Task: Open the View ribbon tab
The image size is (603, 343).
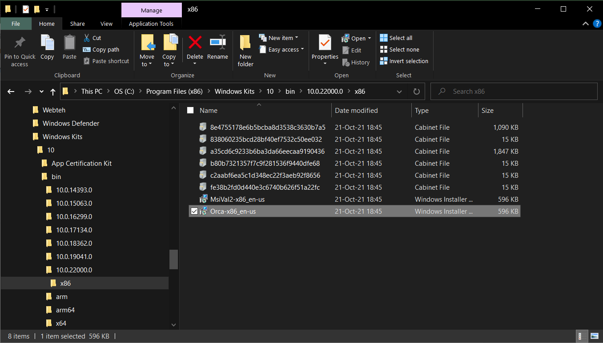Action: [107, 24]
